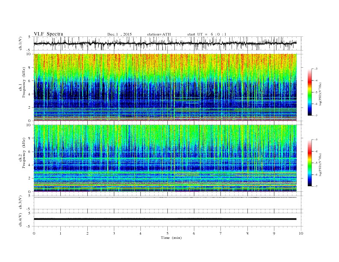Viewport: 339px width, 262px height.
Task: Click the "2" tick on the time axis
Action: click(87, 233)
